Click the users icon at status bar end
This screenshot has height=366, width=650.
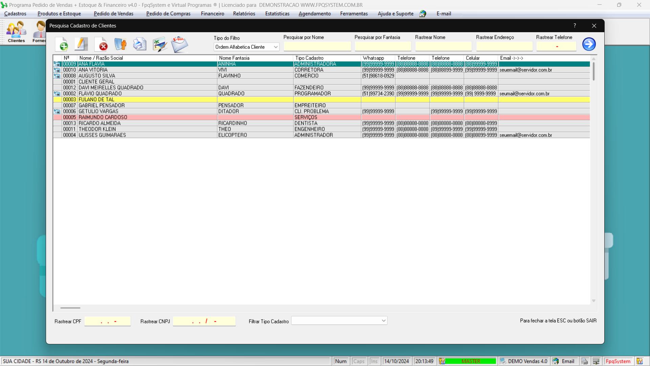tap(640, 361)
